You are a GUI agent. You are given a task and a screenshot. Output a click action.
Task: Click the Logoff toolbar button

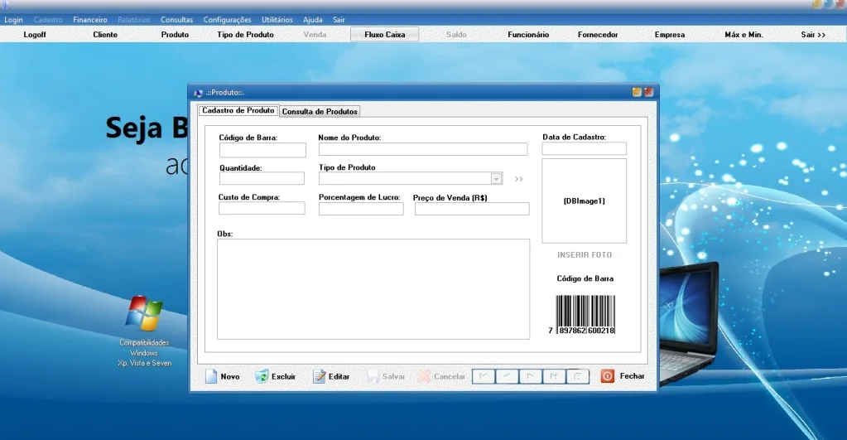click(x=35, y=35)
